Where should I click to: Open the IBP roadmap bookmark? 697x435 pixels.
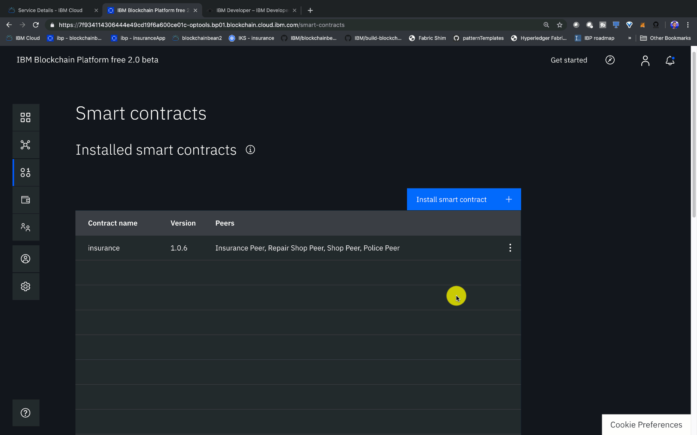595,38
